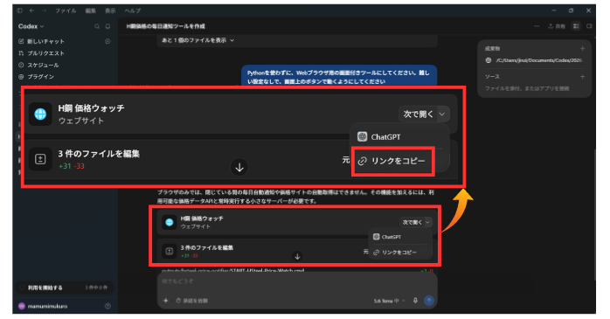Click the dash icon left of 共有
The height and width of the screenshot is (319, 610).
point(537,26)
